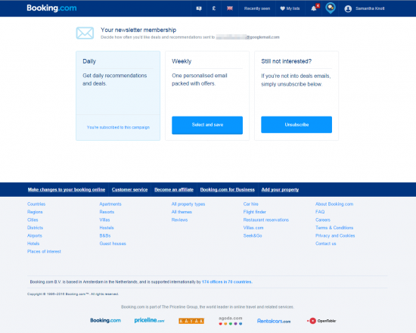Viewport: 416px width, 333px height.
Task: Open the Flight finder link
Action: click(254, 212)
